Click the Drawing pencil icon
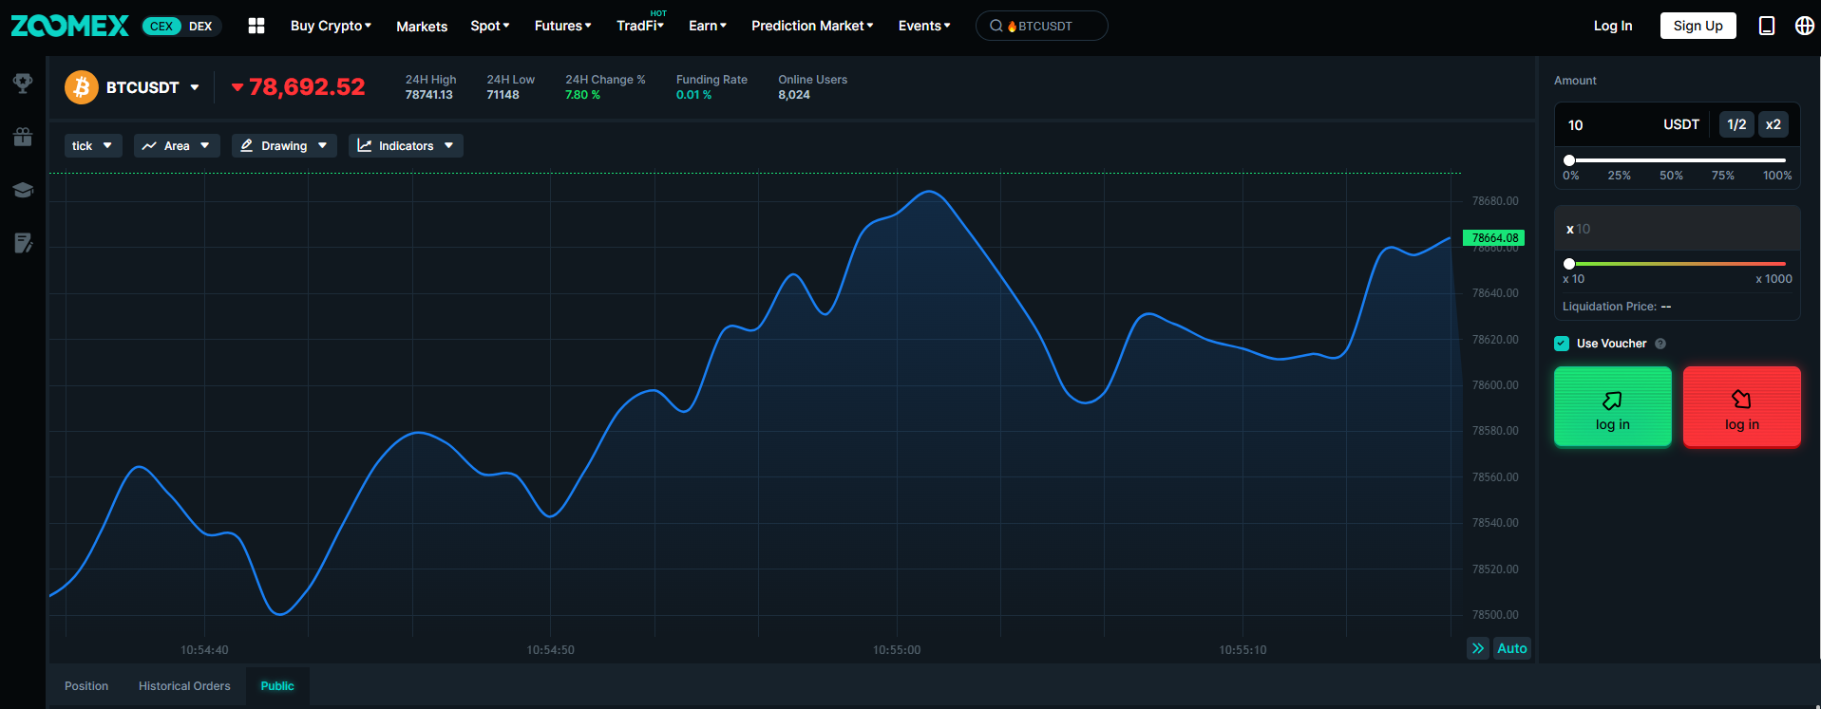The height and width of the screenshot is (709, 1821). pos(247,145)
